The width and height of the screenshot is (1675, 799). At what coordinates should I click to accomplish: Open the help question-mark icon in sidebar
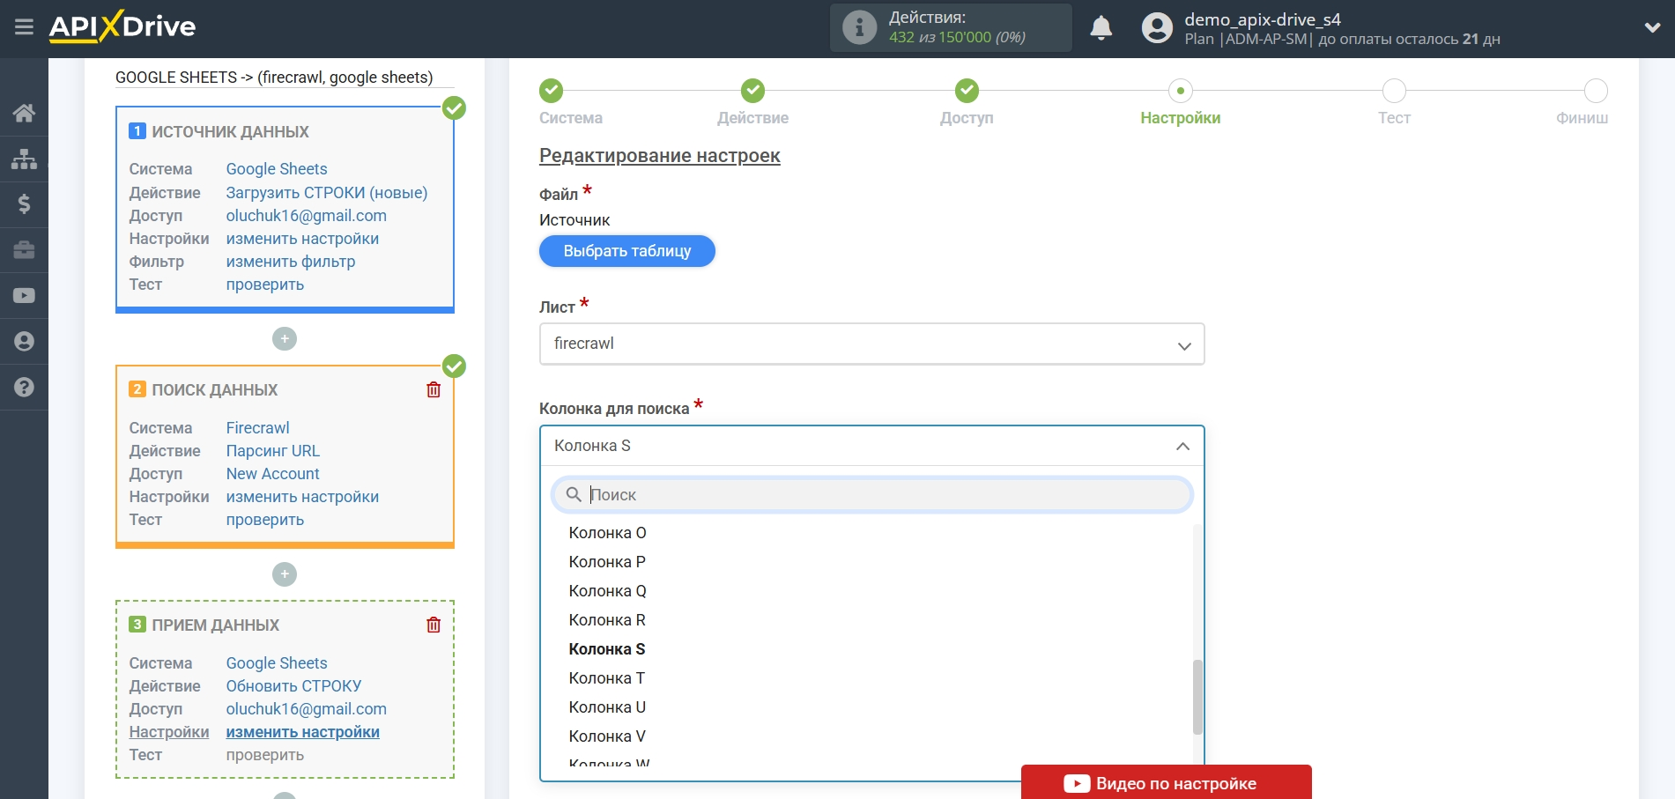point(24,387)
